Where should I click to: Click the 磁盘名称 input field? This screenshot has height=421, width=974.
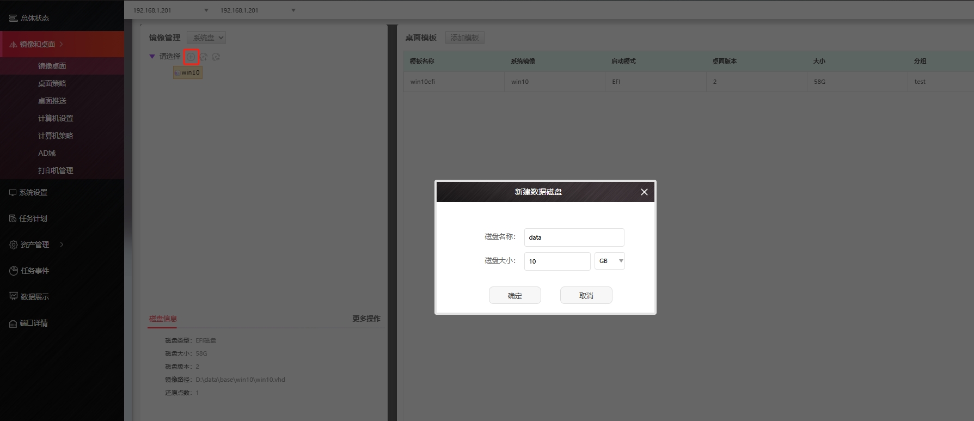(574, 237)
